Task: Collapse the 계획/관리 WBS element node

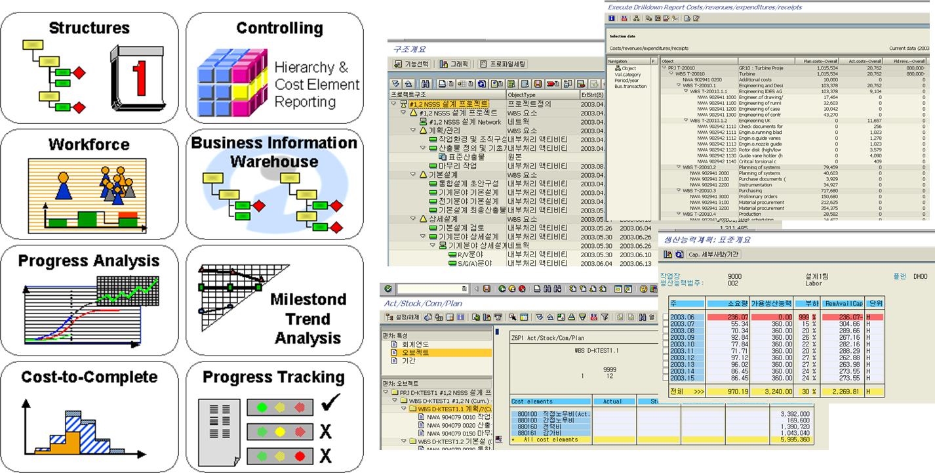Action: click(x=414, y=131)
